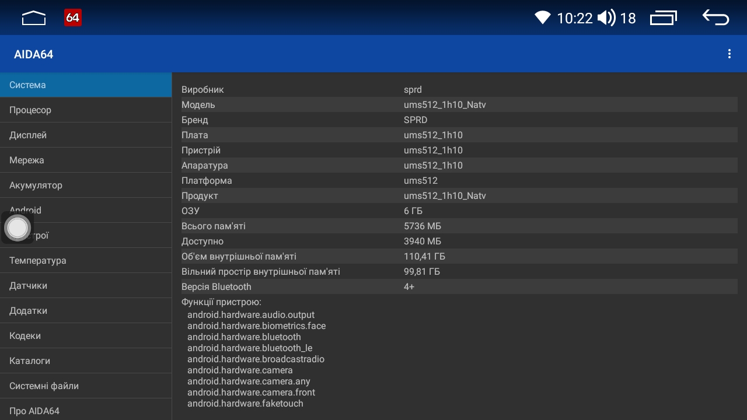The image size is (747, 420).
Task: Tap the volume level 18
Action: [627, 18]
